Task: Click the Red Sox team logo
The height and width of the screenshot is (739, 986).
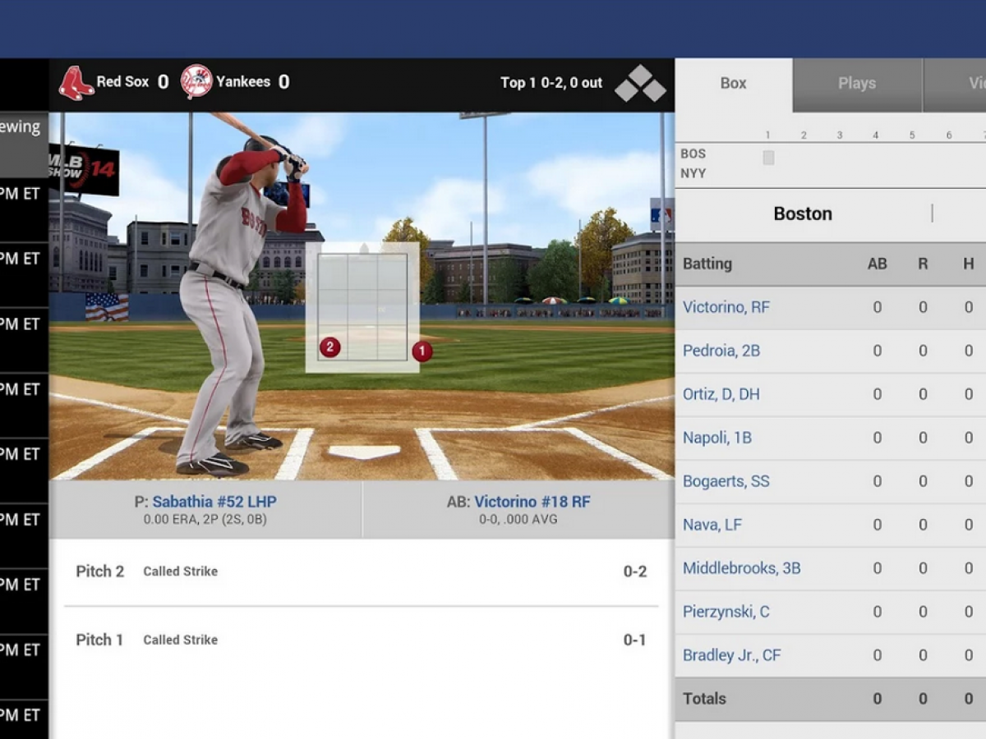Action: point(76,83)
